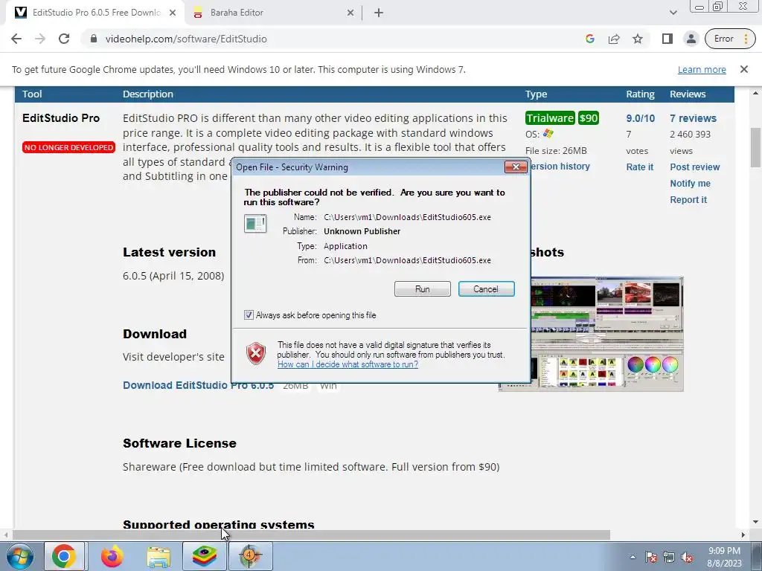Click the muted volume tray icon

687,557
